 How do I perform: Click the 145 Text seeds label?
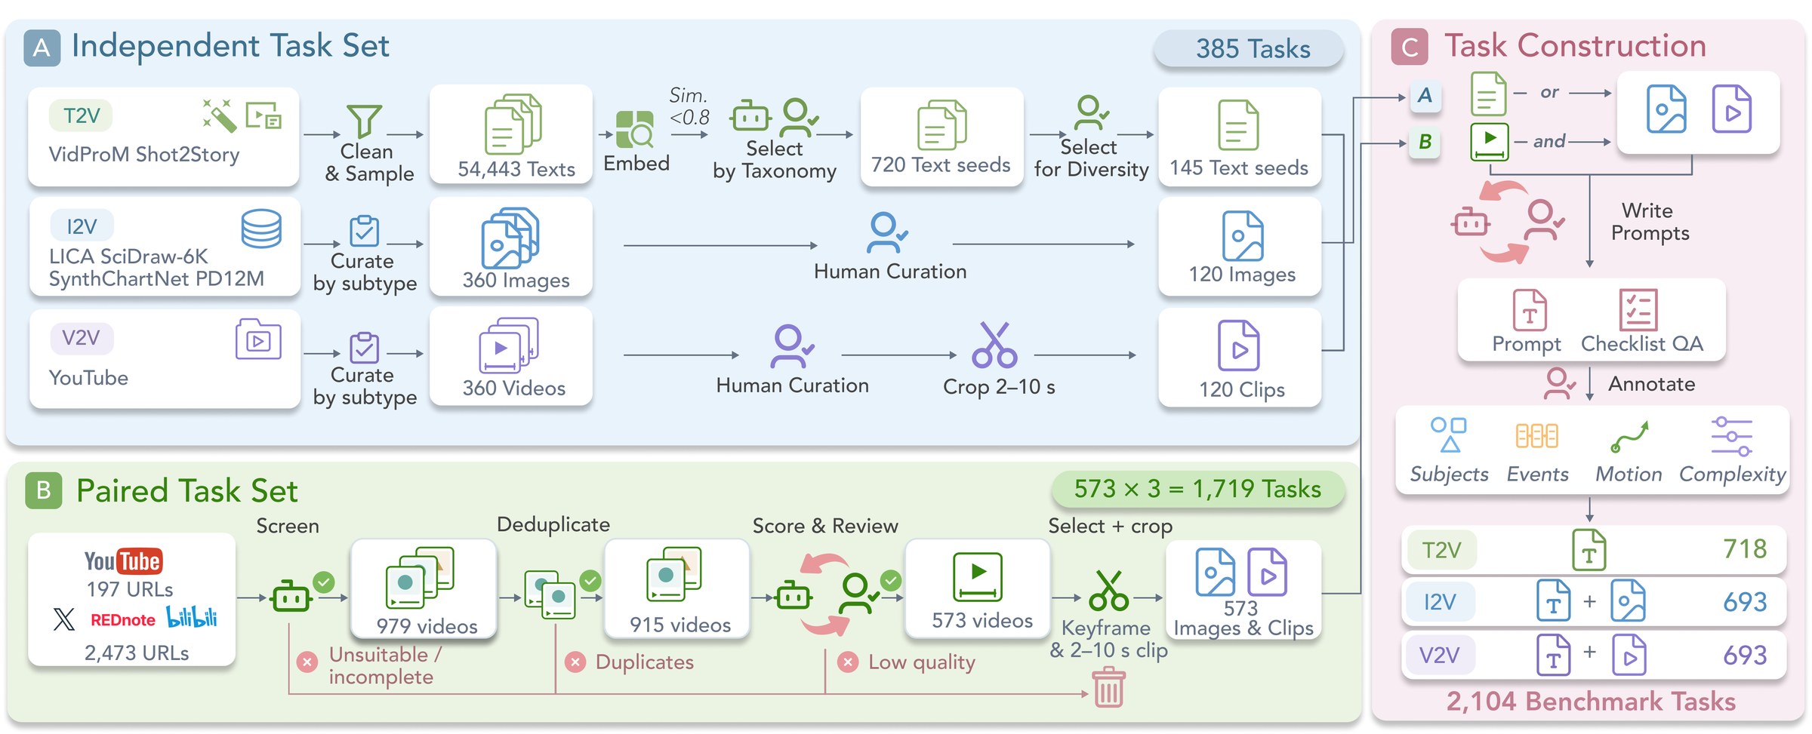(x=1239, y=167)
